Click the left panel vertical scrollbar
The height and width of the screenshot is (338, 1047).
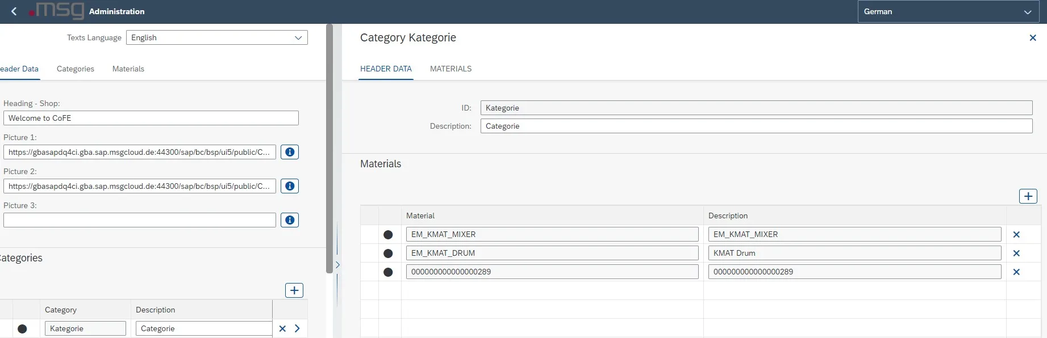pyautogui.click(x=329, y=149)
